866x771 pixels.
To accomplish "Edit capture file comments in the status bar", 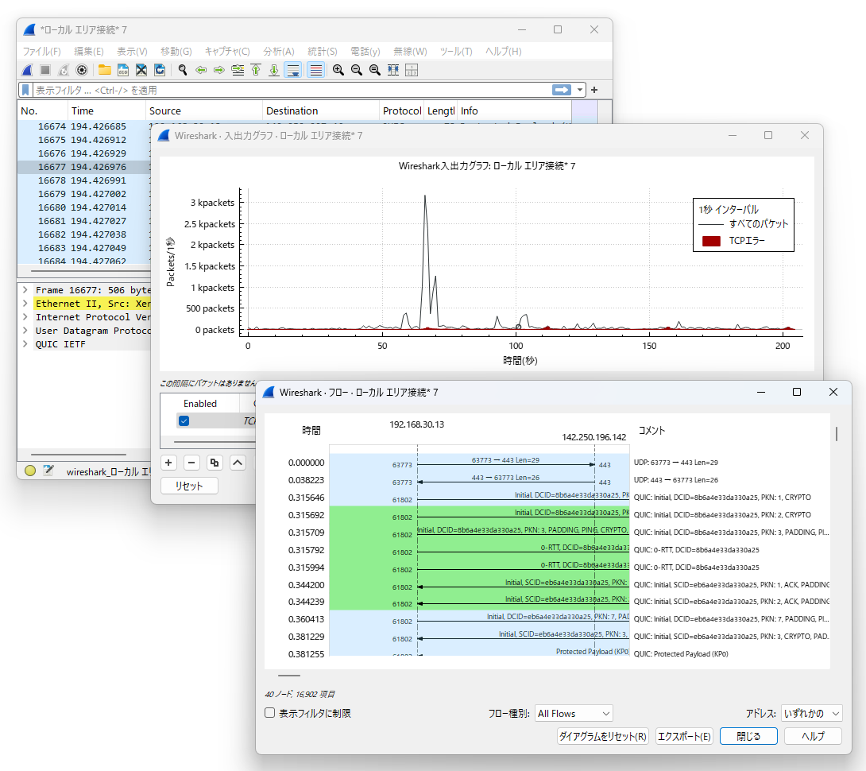I will (48, 471).
